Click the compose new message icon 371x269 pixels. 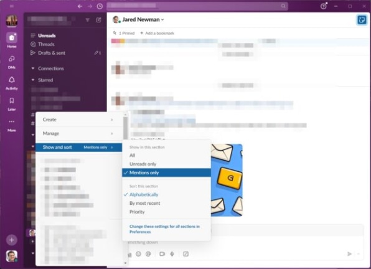click(99, 20)
